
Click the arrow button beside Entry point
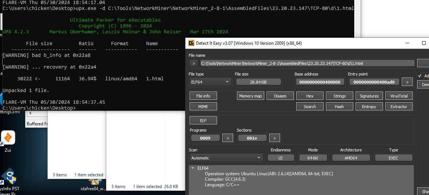(x=407, y=82)
